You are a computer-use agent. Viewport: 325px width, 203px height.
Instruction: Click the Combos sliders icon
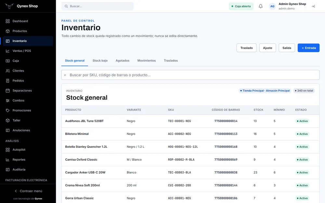coord(8,100)
